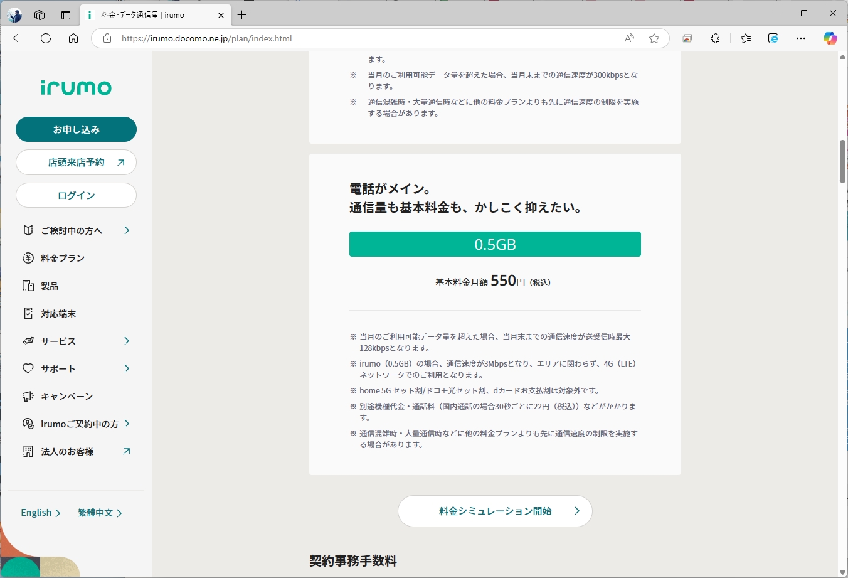Go back with browser back arrow
Viewport: 848px width, 578px height.
click(x=18, y=38)
